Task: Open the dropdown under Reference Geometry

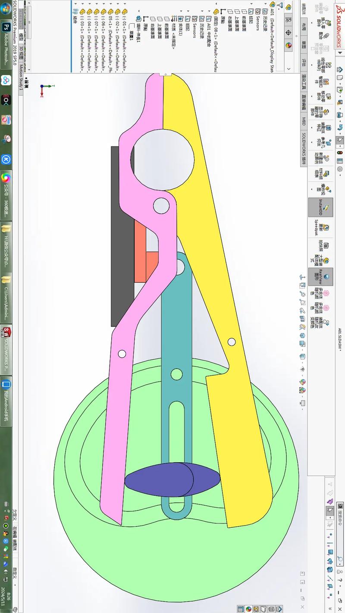Action: click(311, 142)
